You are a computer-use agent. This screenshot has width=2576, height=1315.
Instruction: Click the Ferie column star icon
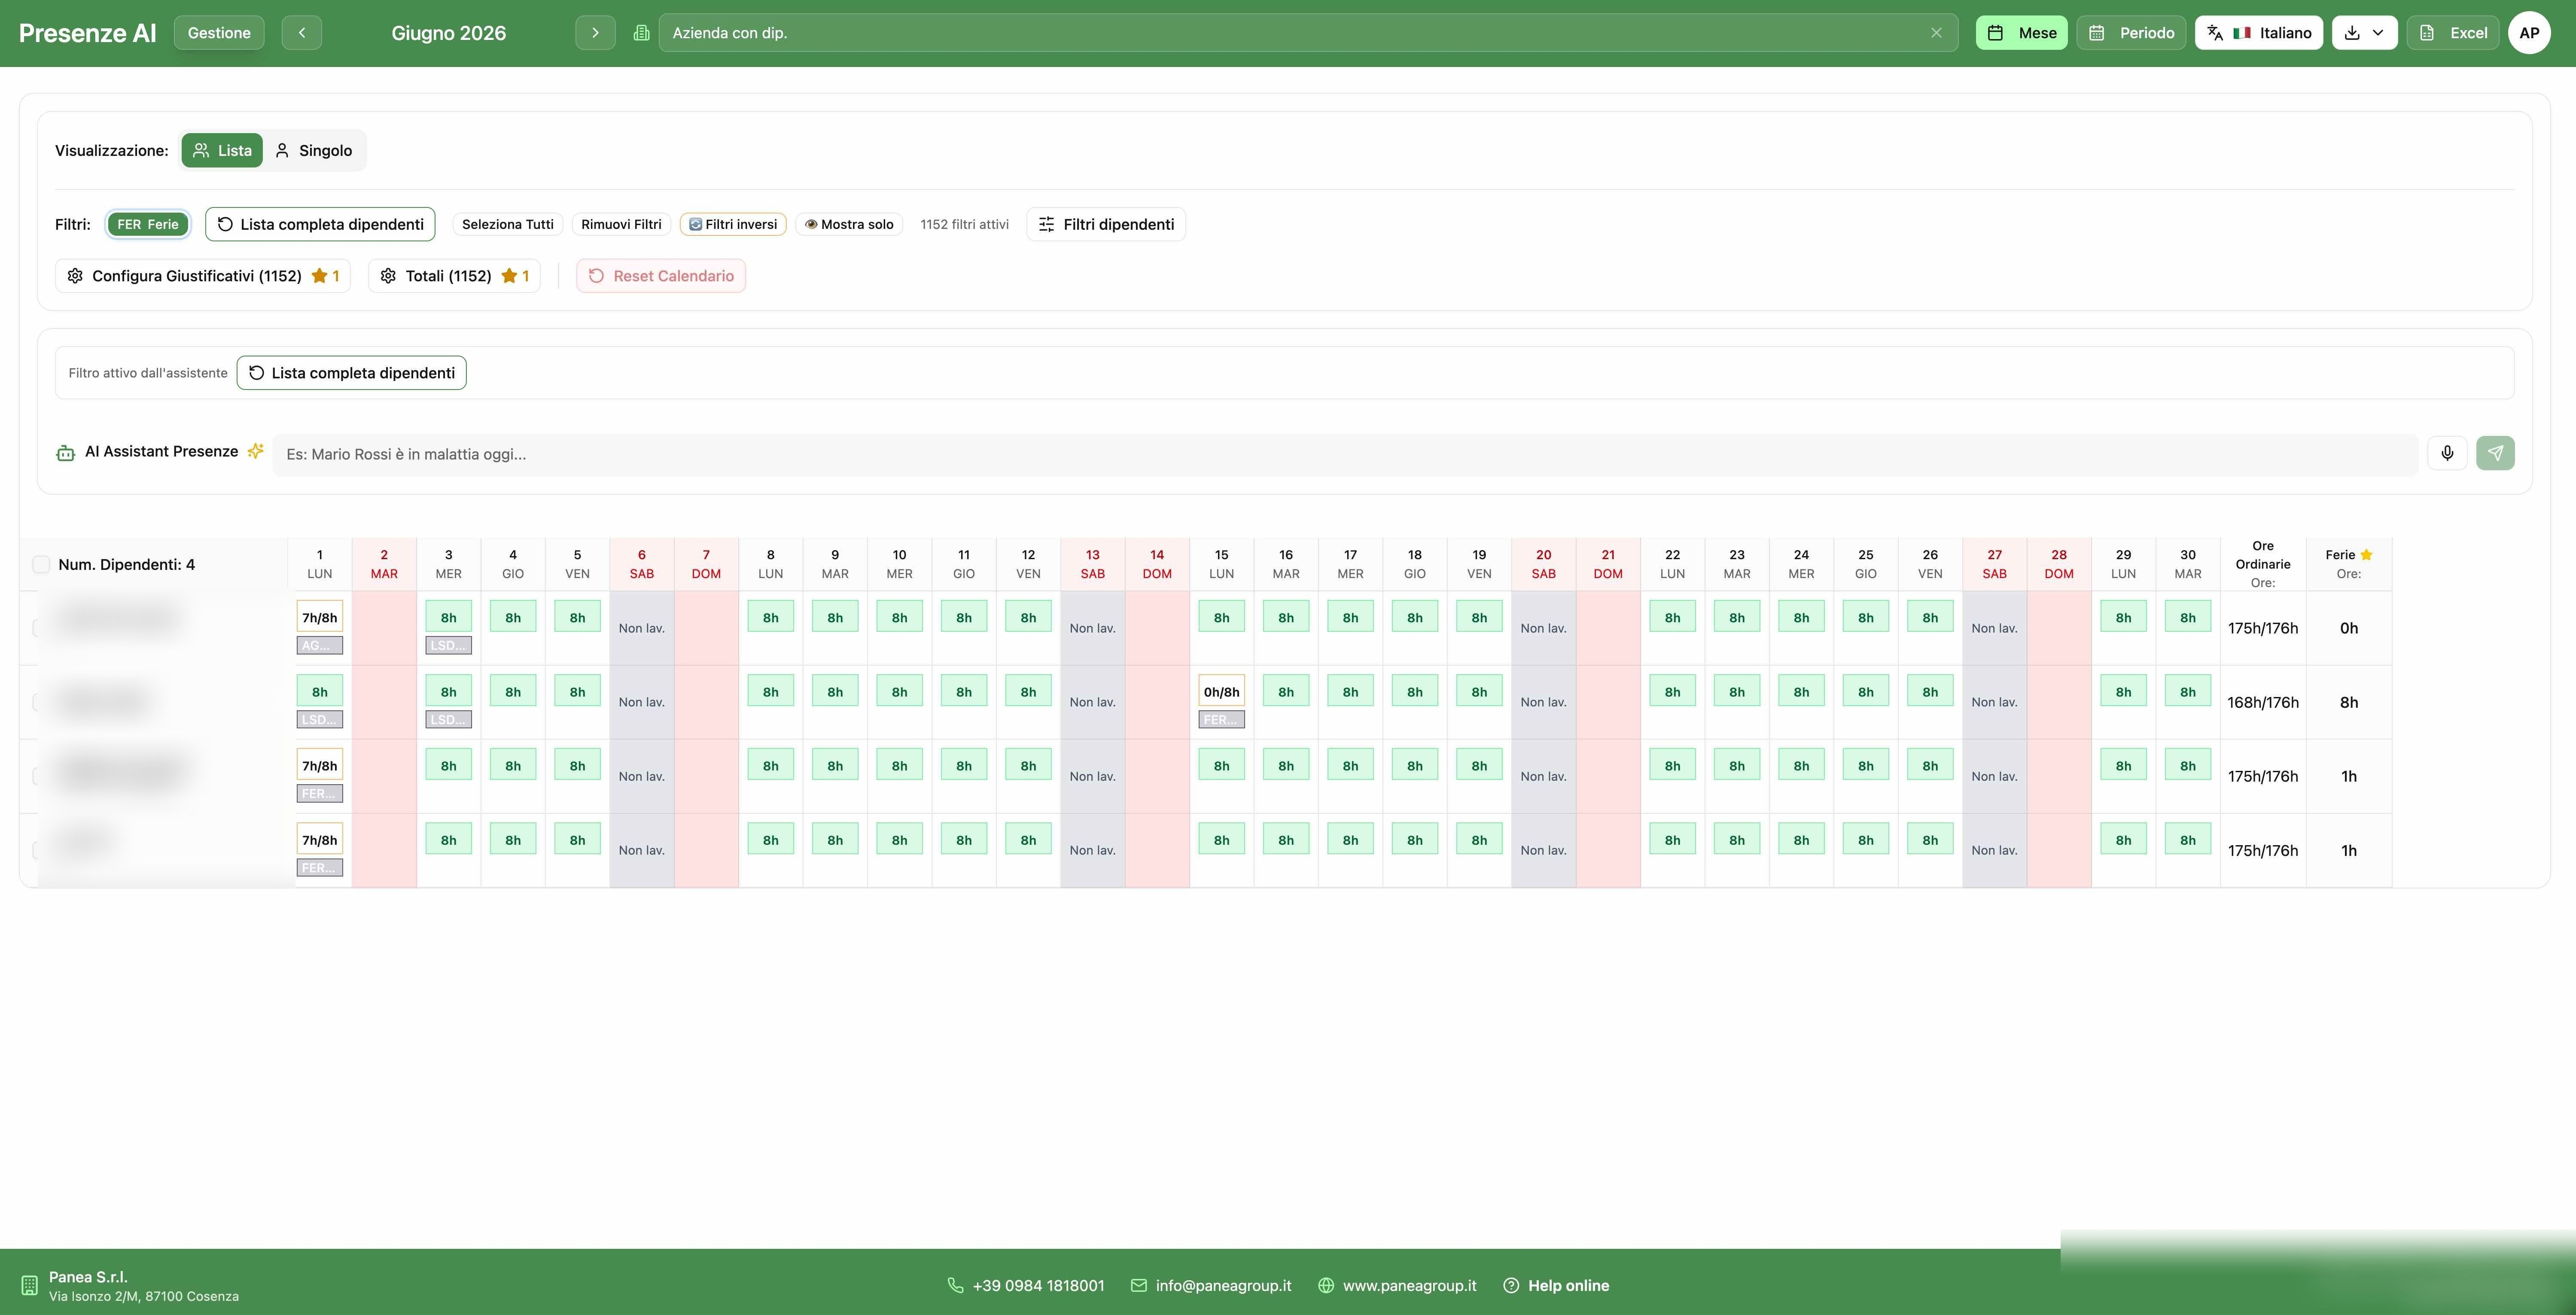coord(2366,555)
